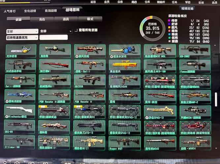The height and width of the screenshot is (164, 220).
Task: Open the AMP-2 golden sniper card
Action: click(195, 97)
